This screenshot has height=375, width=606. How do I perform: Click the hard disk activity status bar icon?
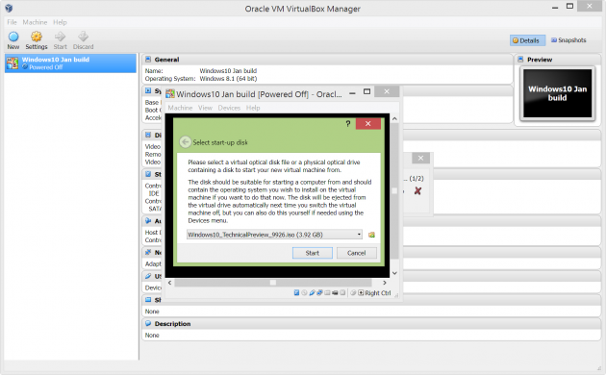pyautogui.click(x=297, y=292)
